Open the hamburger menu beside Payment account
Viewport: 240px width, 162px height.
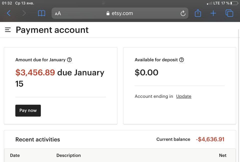click(8, 30)
